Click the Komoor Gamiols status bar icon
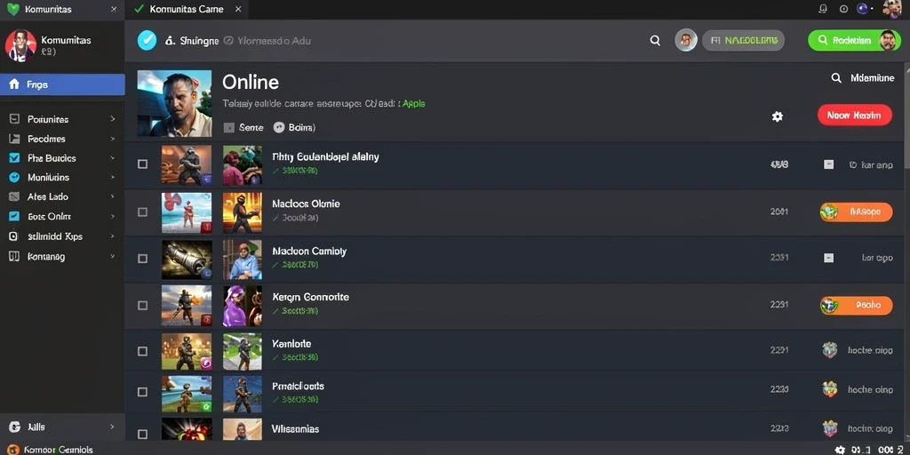The height and width of the screenshot is (455, 910). pyautogui.click(x=12, y=450)
